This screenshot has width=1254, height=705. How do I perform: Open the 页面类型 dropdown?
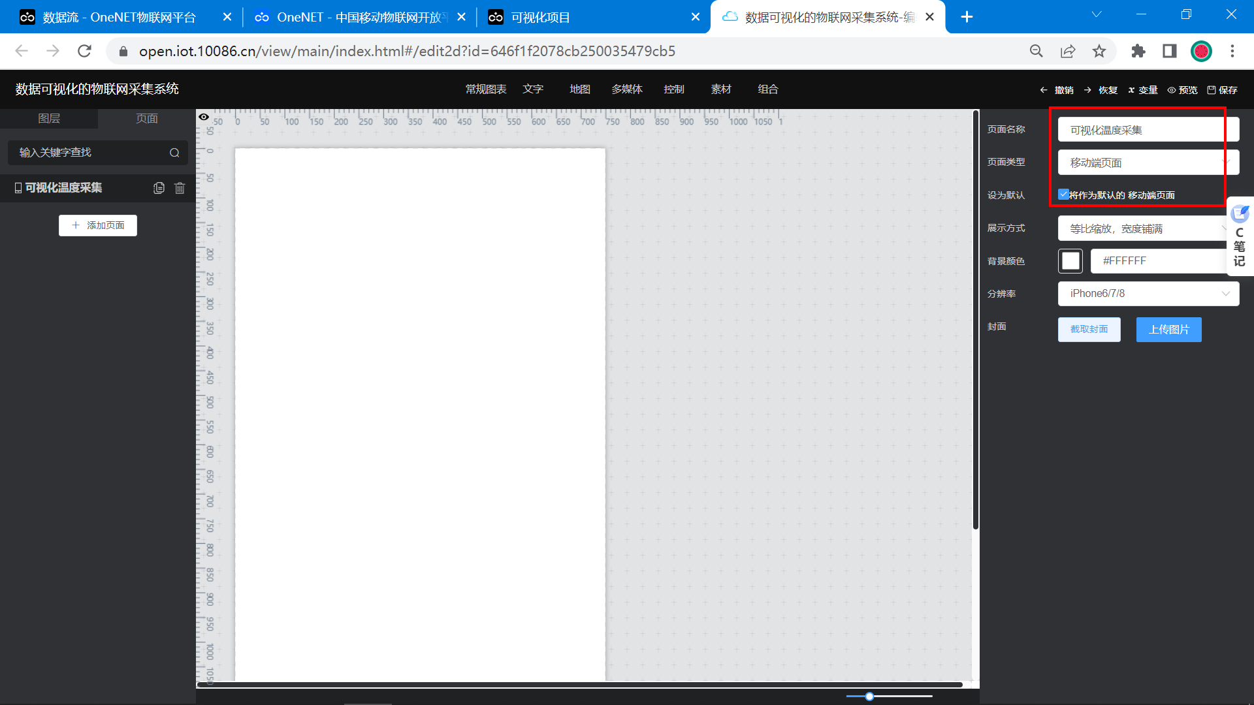click(x=1148, y=163)
